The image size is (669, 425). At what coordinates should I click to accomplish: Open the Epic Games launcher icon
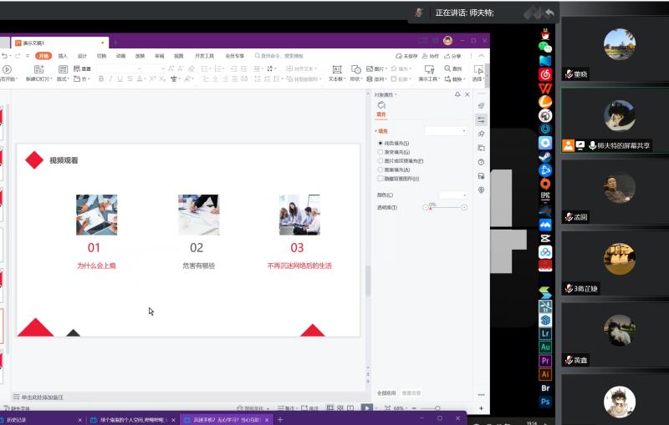545,196
